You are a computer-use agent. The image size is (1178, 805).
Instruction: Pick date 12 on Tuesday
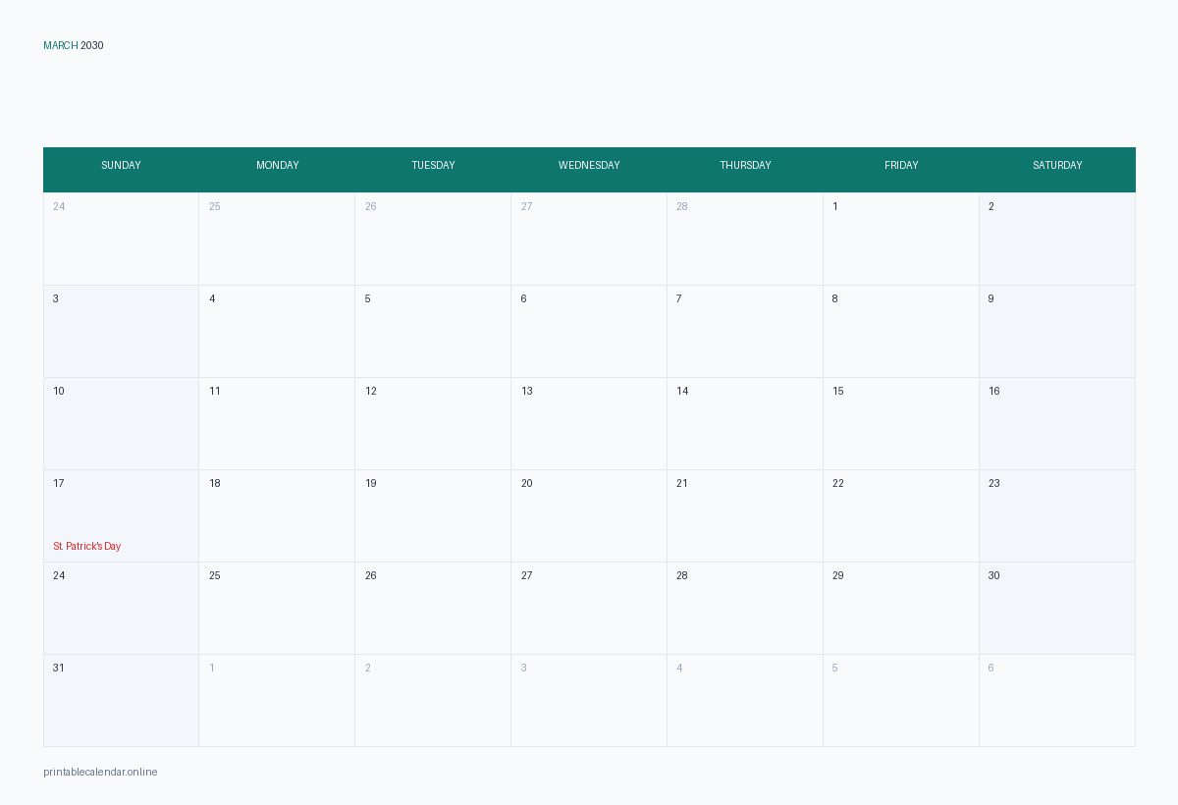[433, 423]
